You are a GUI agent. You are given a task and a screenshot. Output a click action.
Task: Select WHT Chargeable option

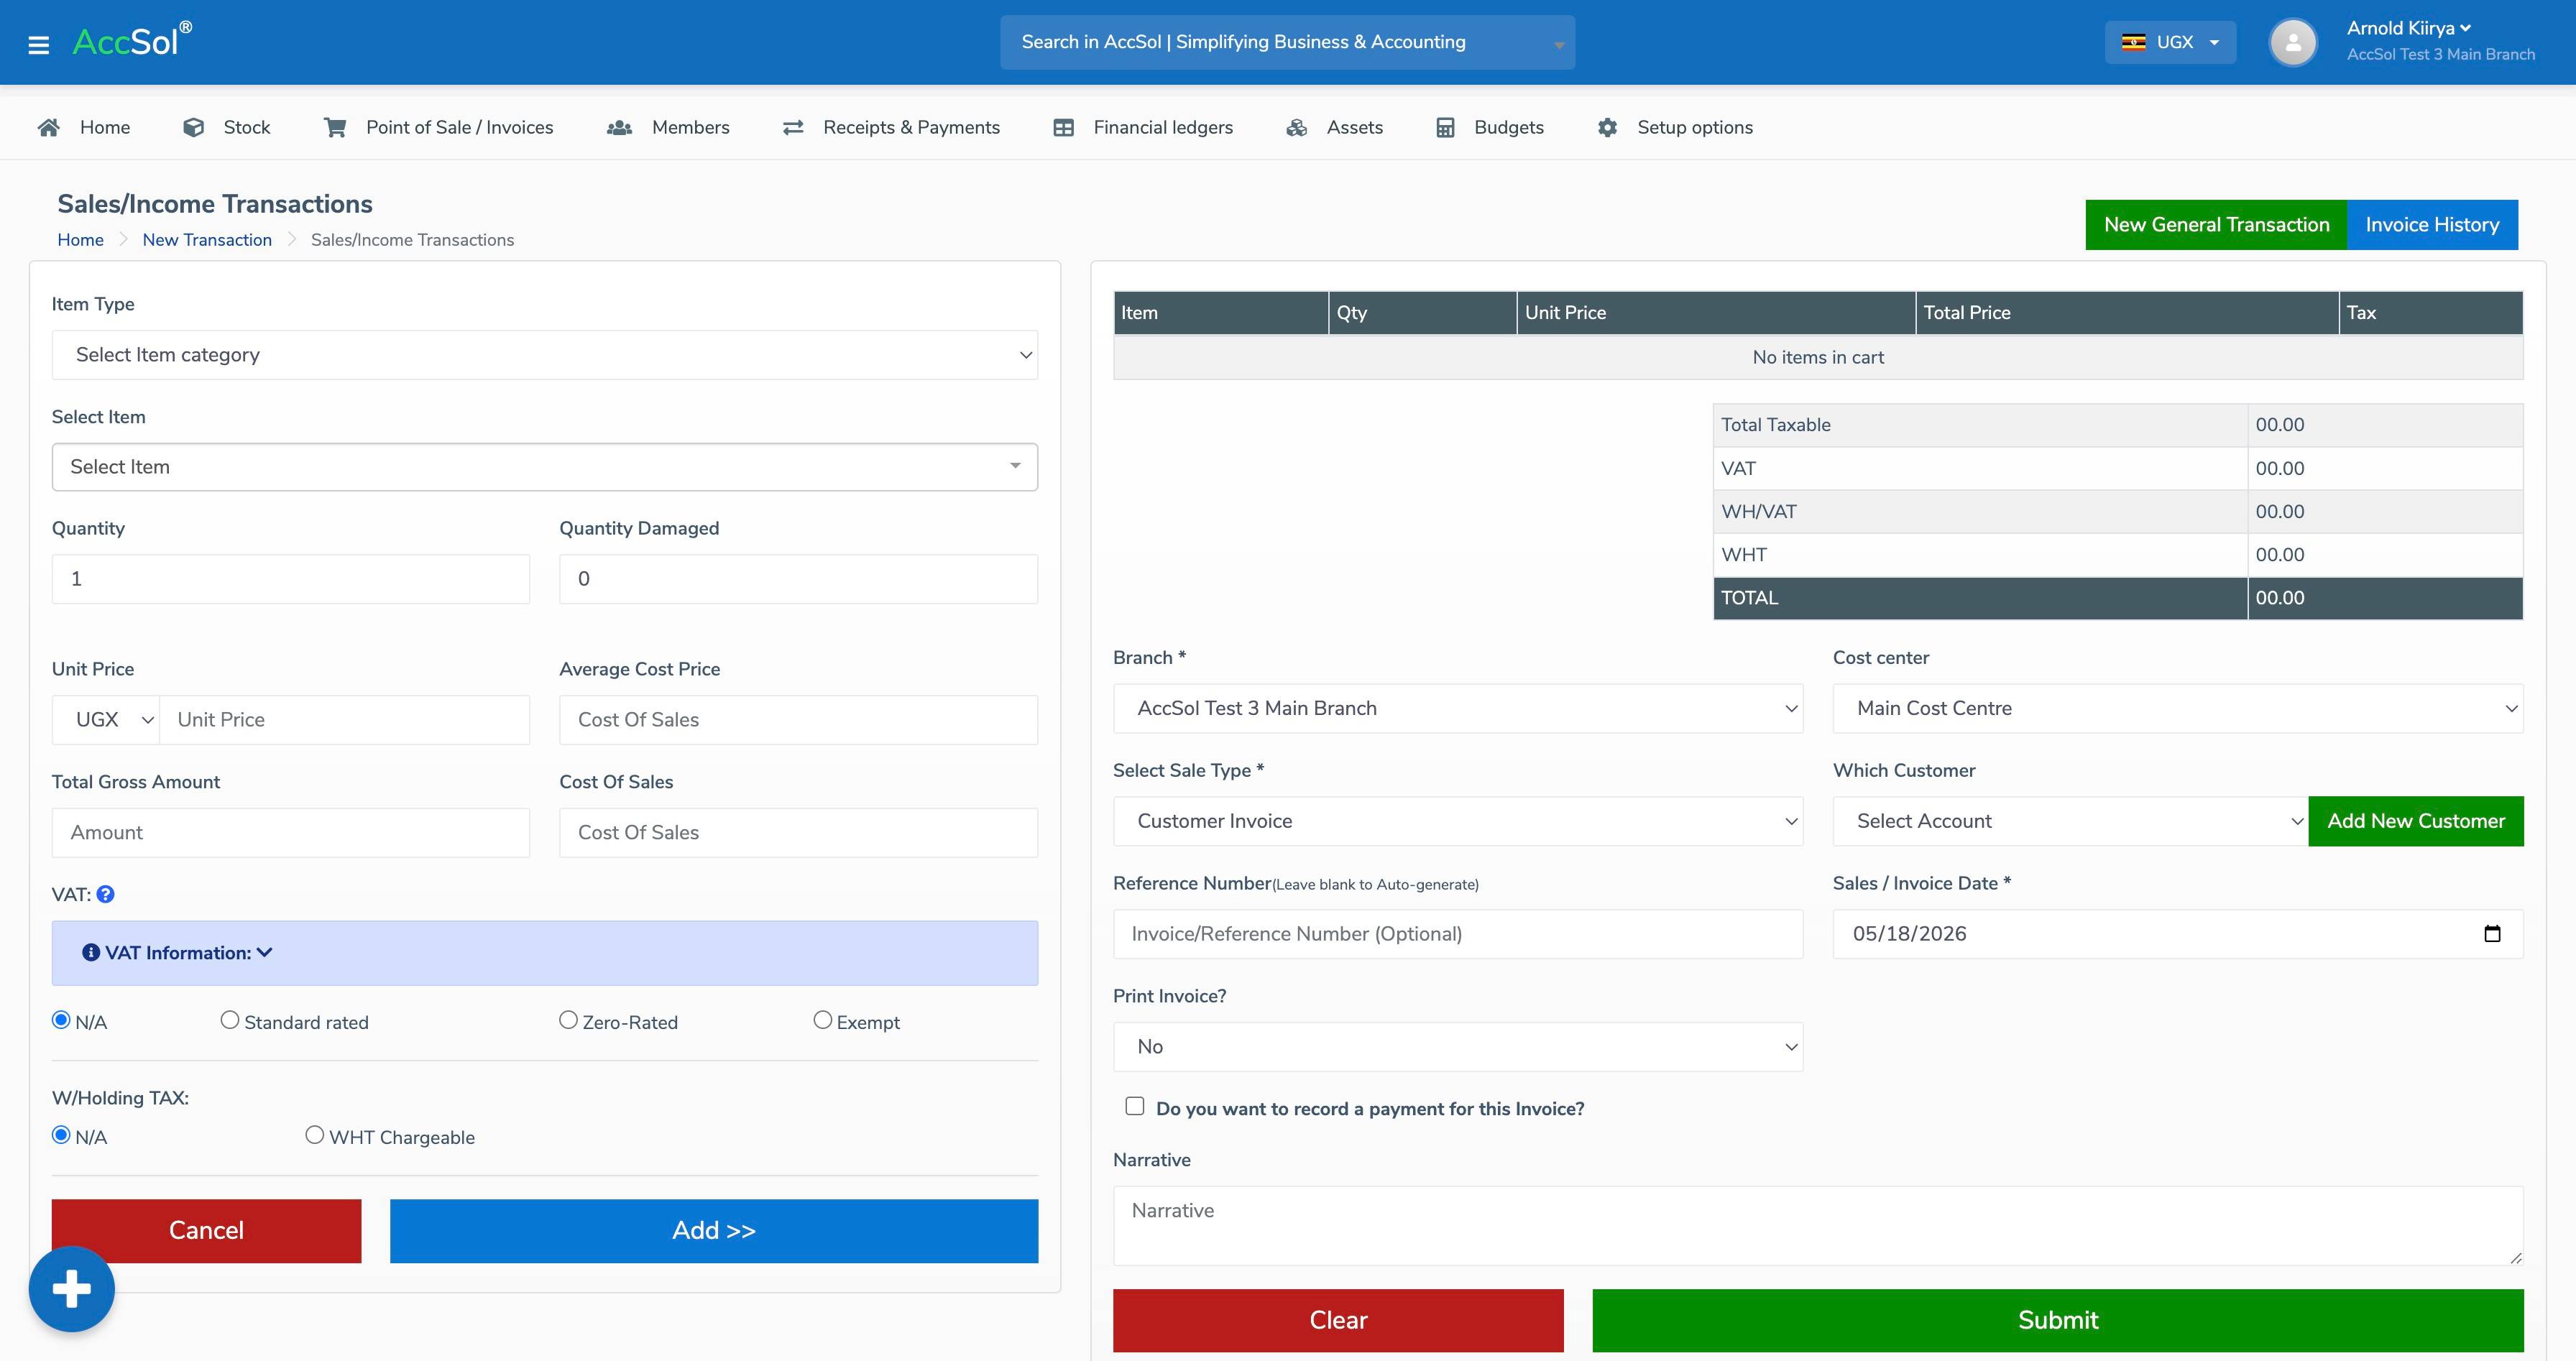(315, 1135)
